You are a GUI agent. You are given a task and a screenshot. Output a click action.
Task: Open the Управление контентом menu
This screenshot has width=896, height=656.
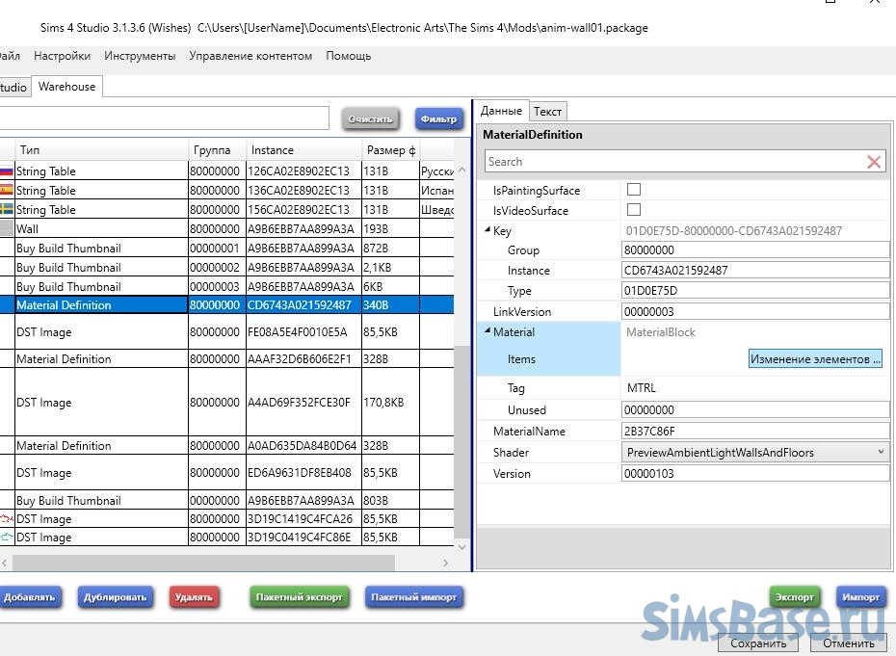coord(250,56)
